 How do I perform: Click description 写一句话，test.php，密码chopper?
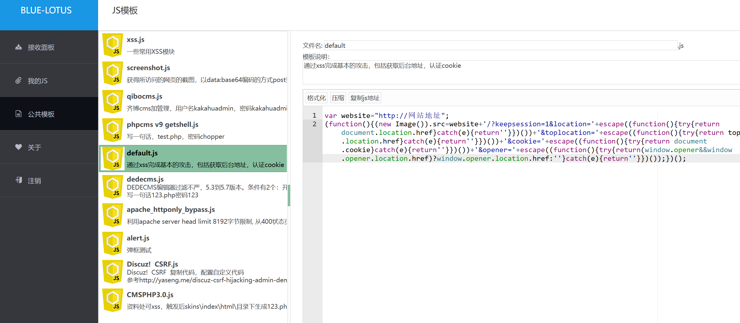(175, 137)
